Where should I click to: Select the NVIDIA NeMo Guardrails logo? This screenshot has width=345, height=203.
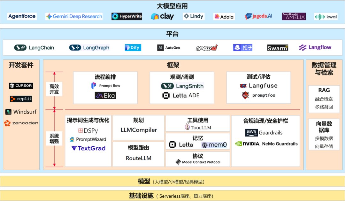coord(266,144)
